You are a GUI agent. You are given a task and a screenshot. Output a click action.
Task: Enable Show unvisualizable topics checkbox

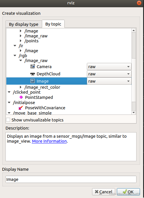point(8,120)
